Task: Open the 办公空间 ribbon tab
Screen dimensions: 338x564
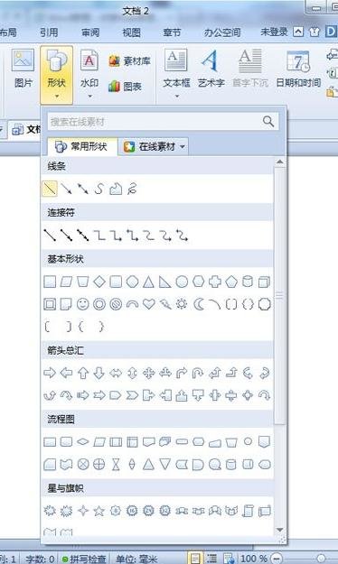Action: [x=222, y=32]
